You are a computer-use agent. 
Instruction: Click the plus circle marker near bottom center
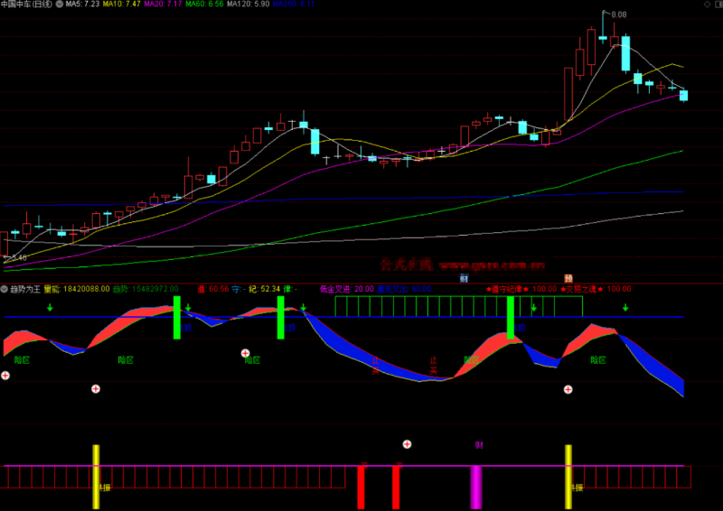point(407,444)
